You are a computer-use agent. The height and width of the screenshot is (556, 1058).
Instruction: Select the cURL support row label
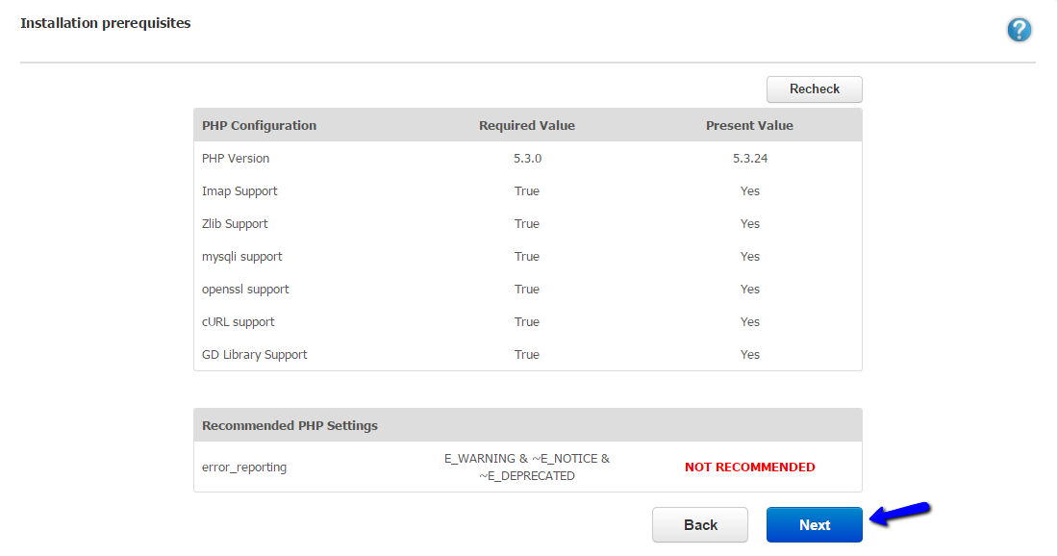[239, 321]
